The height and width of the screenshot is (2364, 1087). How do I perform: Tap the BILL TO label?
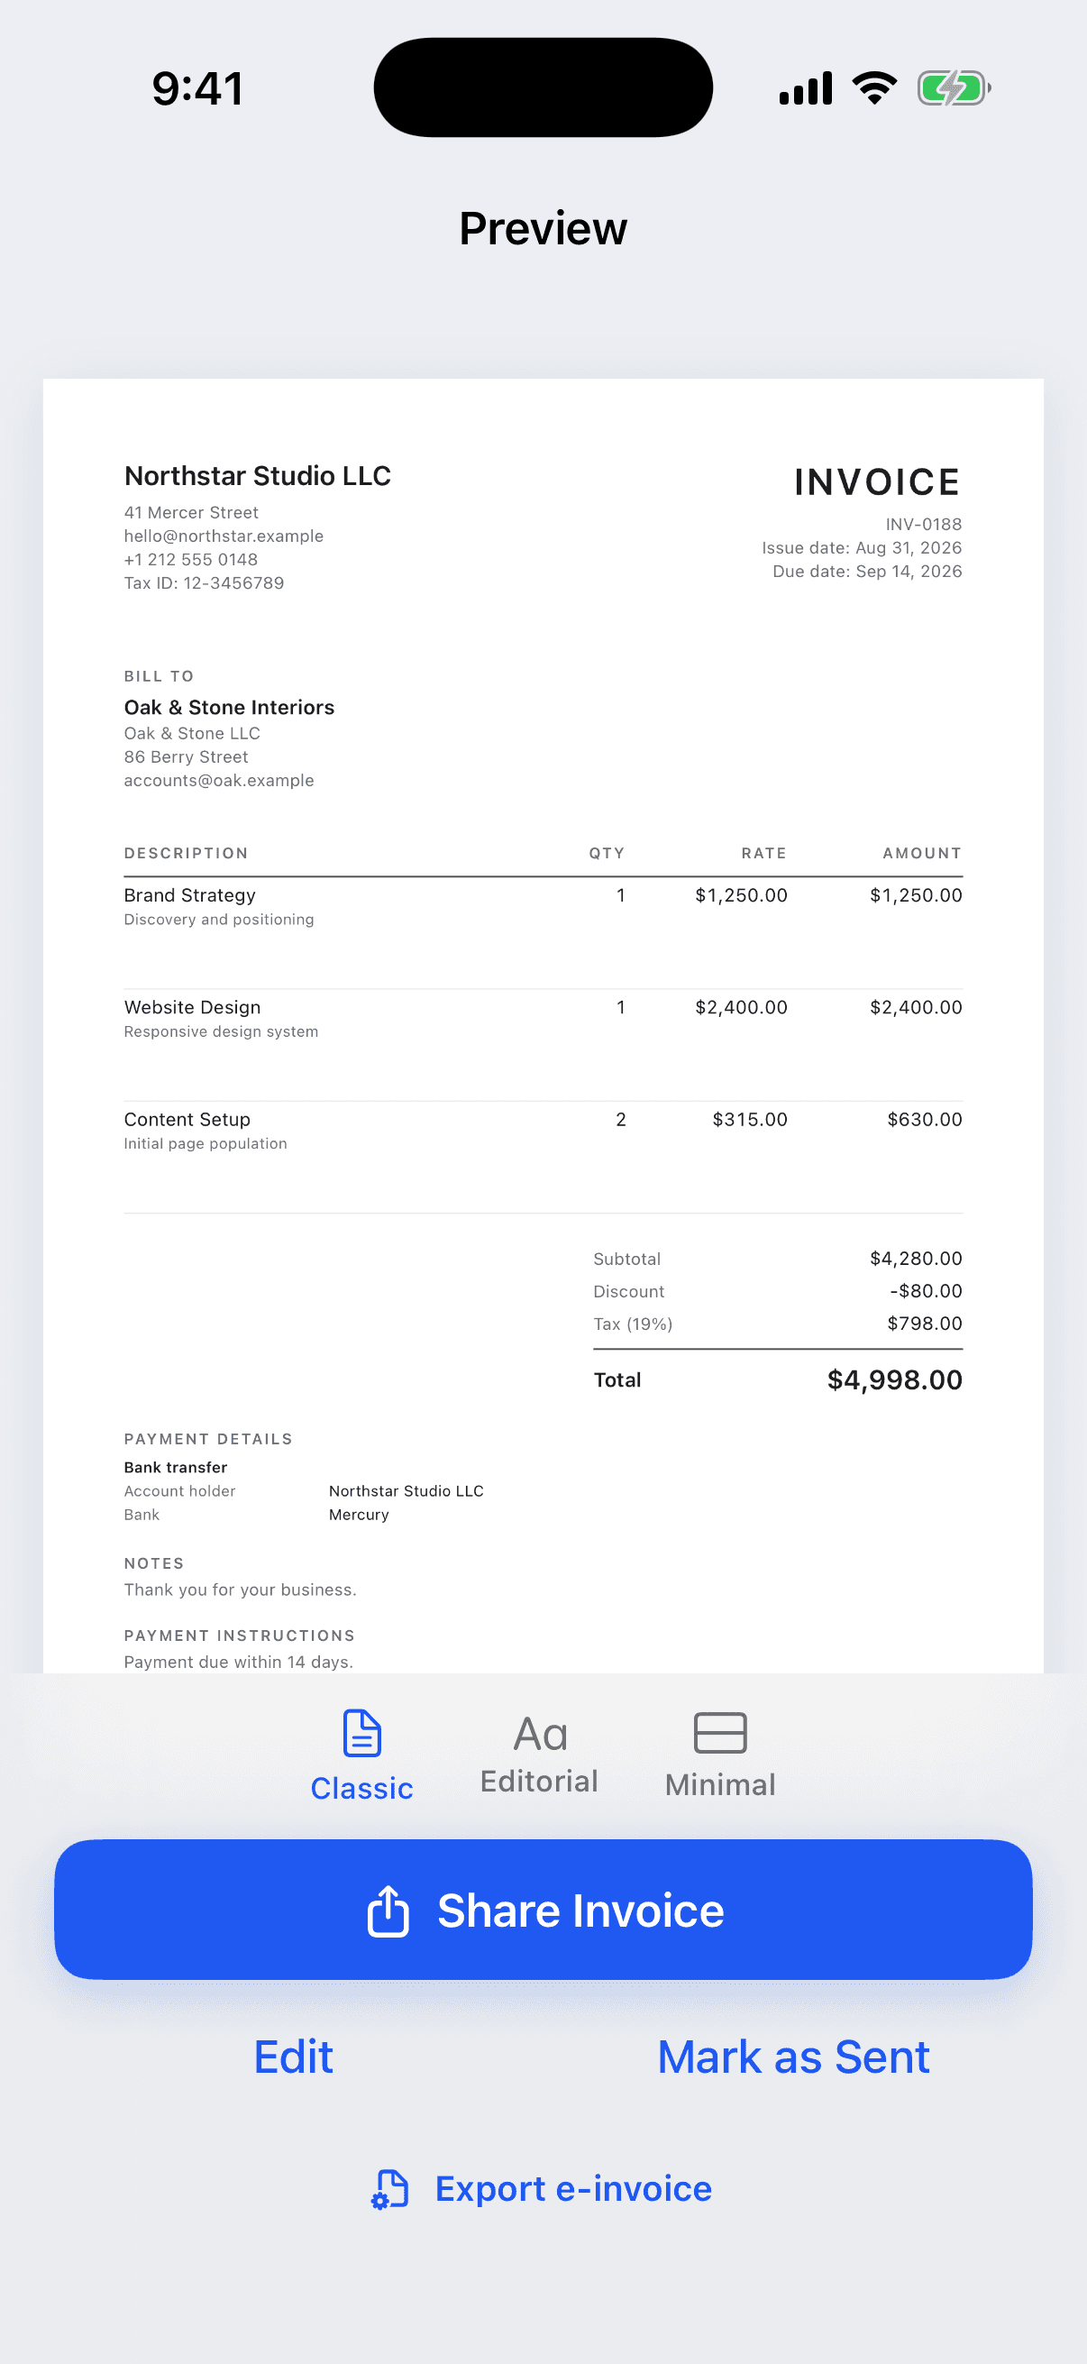[159, 676]
